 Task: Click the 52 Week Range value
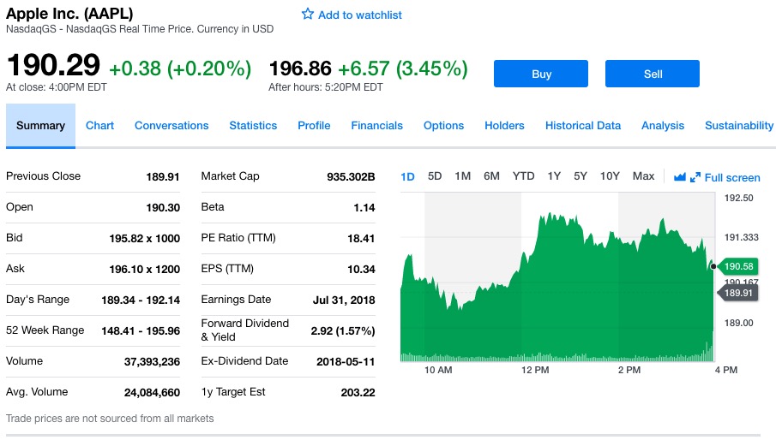pos(141,331)
